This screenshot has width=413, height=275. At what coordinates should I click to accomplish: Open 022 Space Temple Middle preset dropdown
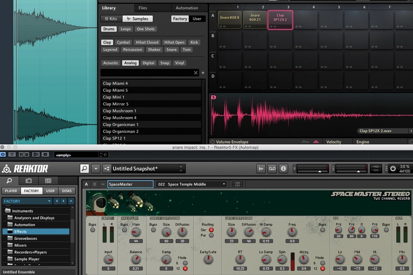pyautogui.click(x=191, y=184)
